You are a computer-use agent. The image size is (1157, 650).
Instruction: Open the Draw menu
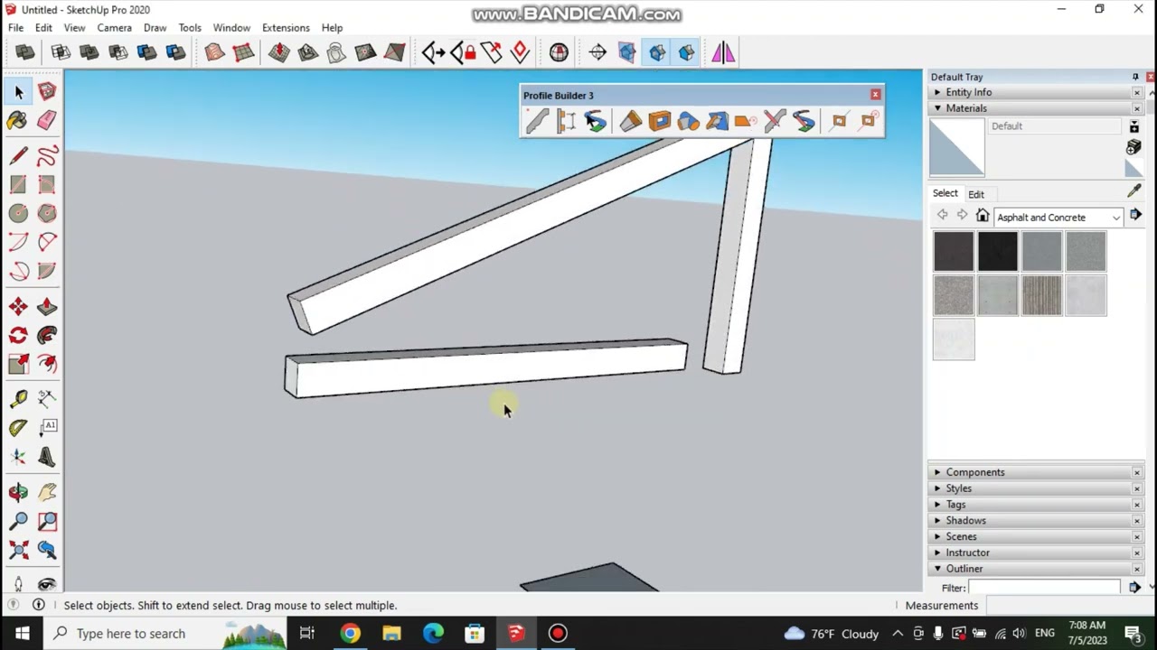click(155, 28)
